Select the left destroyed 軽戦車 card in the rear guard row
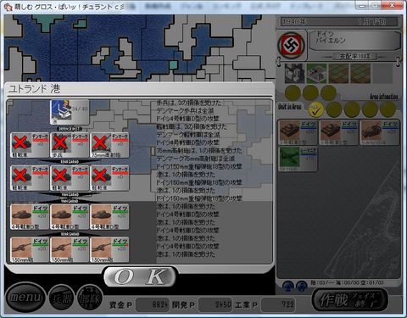407x318 pixels. 30,178
